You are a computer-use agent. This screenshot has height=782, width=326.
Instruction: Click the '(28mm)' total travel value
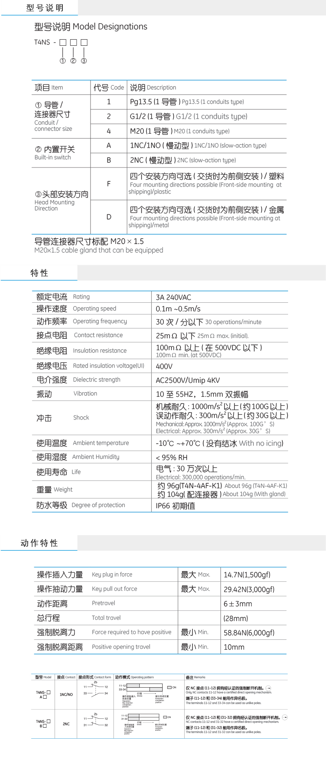tap(236, 619)
